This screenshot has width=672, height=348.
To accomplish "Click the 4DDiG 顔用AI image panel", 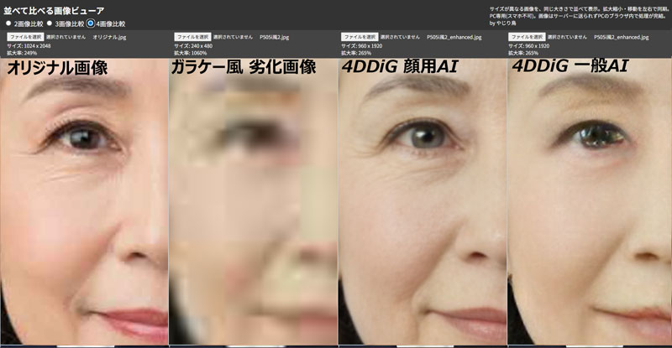I will point(423,201).
